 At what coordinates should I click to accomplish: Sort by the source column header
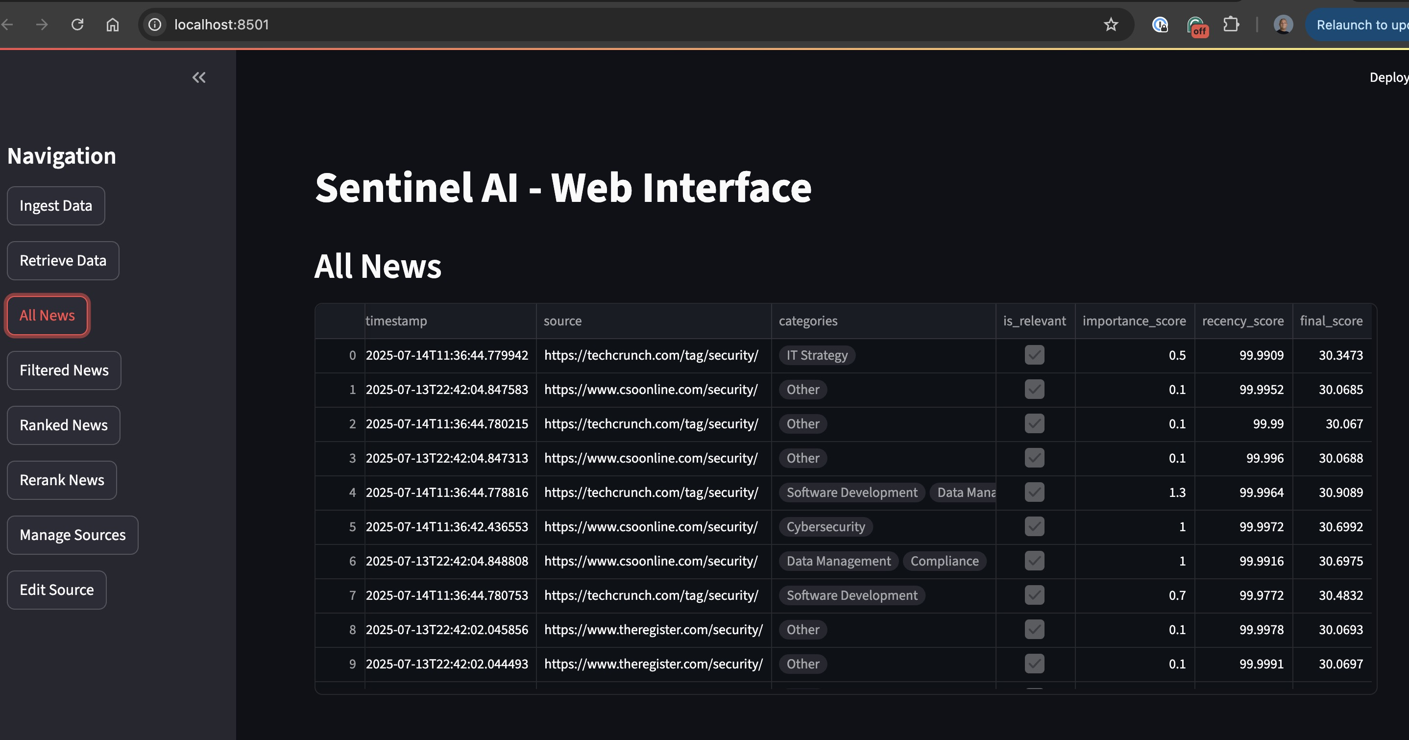(654, 321)
